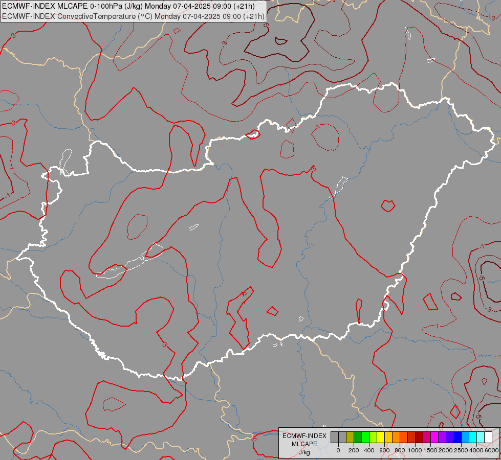This screenshot has height=460, width=501.
Task: Click the 2500 legend value
Action: click(x=461, y=450)
